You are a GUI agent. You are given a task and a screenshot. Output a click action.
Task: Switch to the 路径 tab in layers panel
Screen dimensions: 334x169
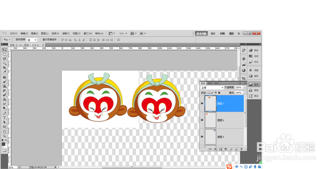[x=217, y=83]
